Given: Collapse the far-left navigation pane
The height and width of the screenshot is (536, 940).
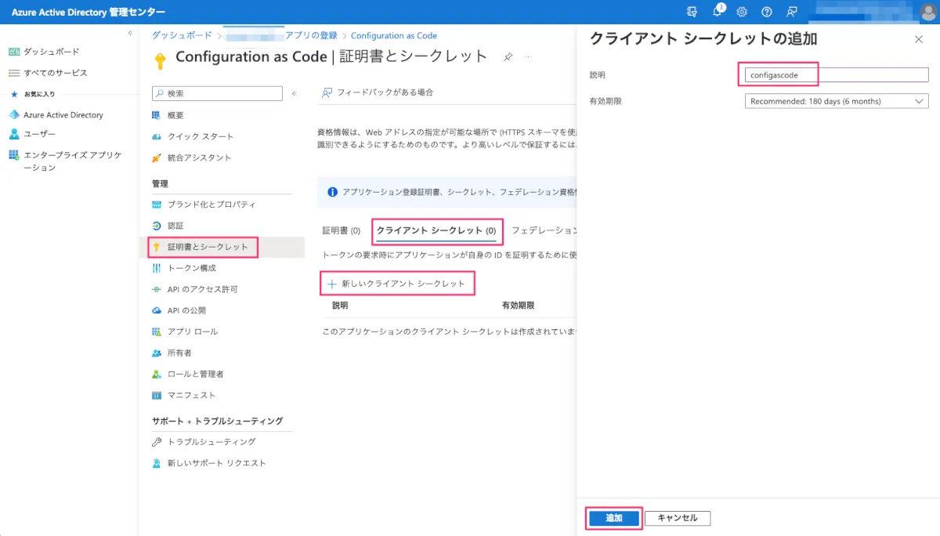Looking at the screenshot, I should click(131, 33).
